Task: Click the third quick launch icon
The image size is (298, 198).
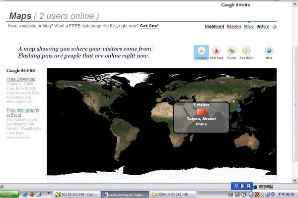Action: [x=39, y=195]
